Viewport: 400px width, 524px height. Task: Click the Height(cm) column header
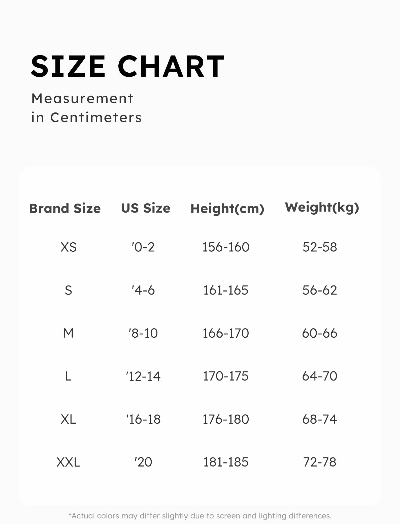[x=227, y=209]
